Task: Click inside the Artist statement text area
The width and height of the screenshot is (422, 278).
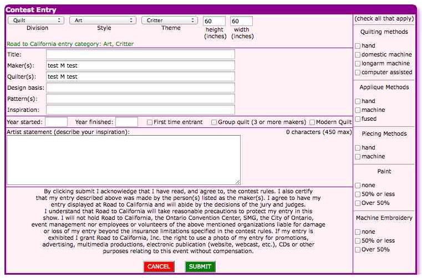Action: 124,160
